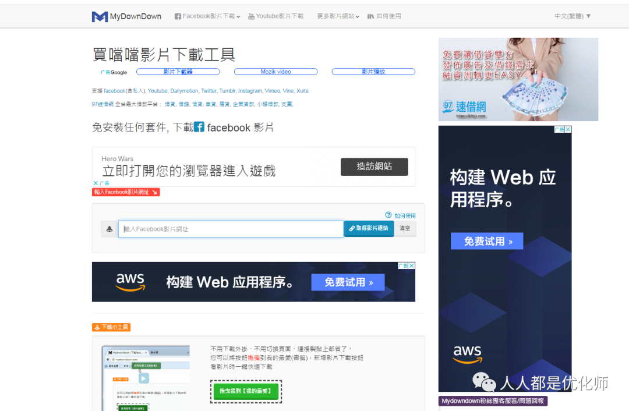The height and width of the screenshot is (411, 629).
Task: Open the Tumblr link
Action: coord(227,91)
